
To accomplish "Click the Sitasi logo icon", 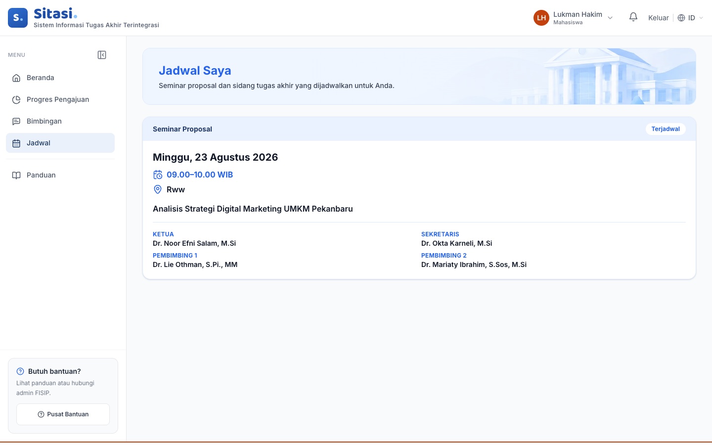I will pyautogui.click(x=18, y=18).
